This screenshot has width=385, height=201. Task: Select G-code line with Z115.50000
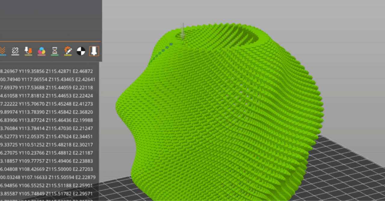pos(47,169)
